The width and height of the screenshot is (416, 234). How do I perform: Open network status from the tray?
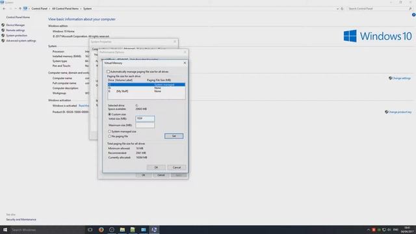coord(384,229)
